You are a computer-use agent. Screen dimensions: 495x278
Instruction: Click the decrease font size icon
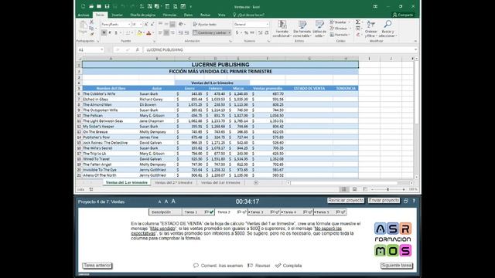152,24
